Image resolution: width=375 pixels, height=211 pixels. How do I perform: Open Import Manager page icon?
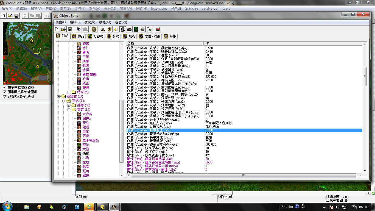coord(149,29)
